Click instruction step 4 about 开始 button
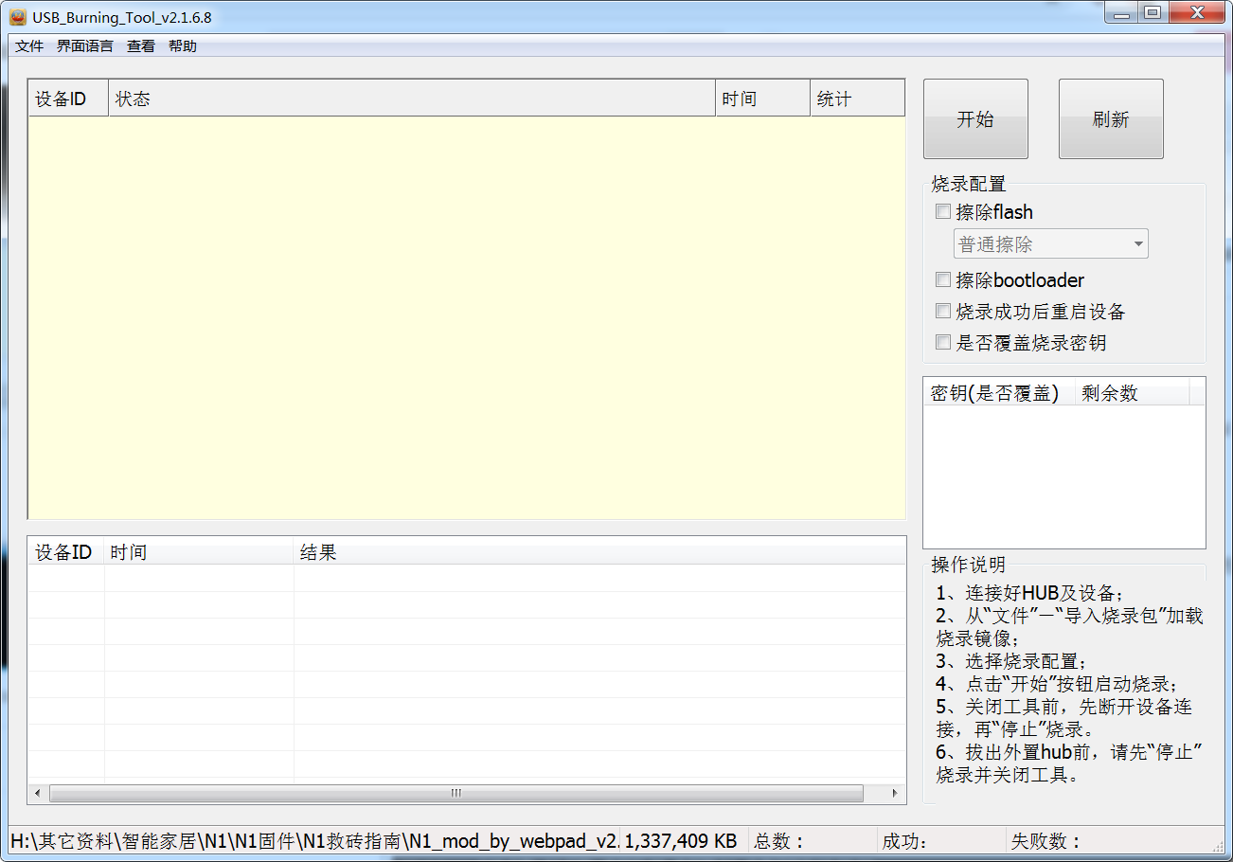1233x862 pixels. pos(1057,684)
